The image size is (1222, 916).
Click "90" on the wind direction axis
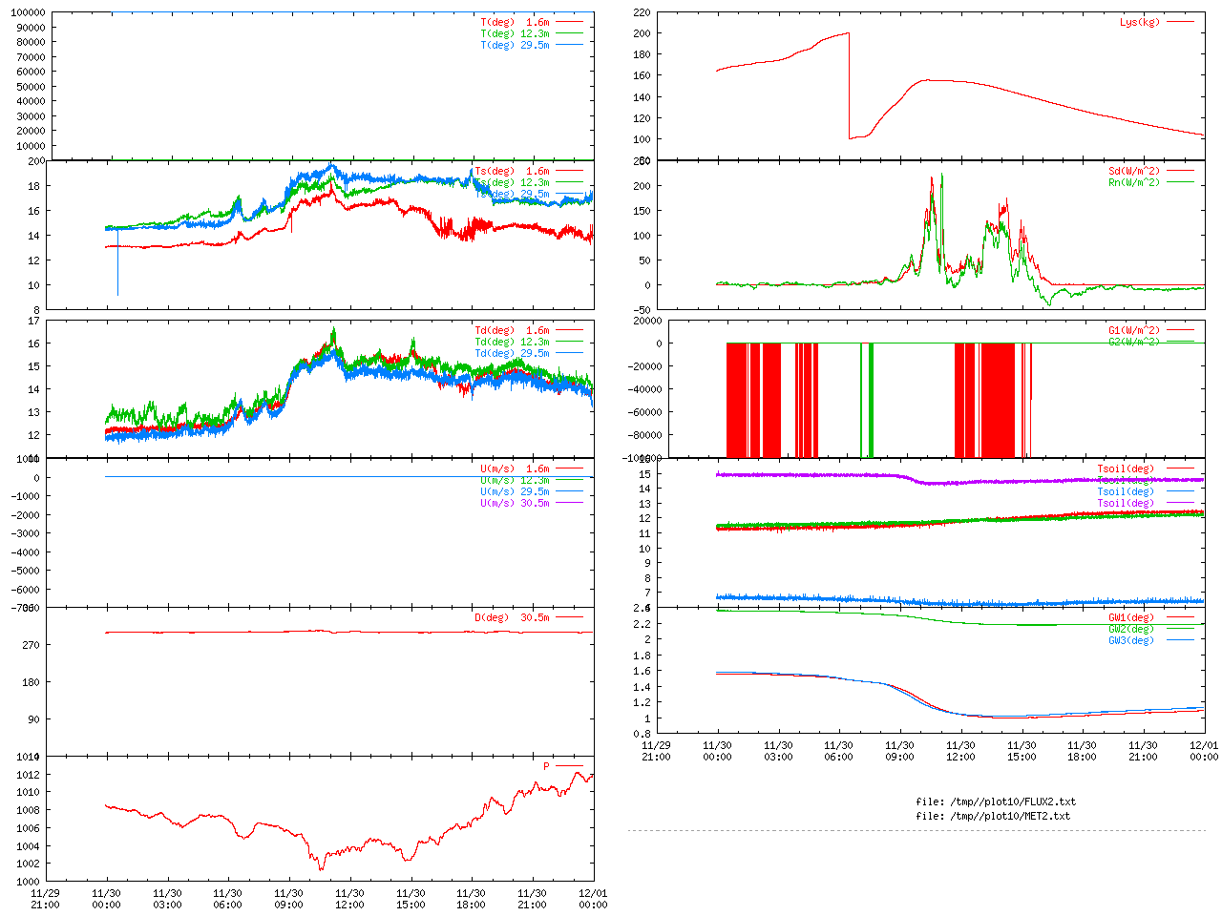34,719
